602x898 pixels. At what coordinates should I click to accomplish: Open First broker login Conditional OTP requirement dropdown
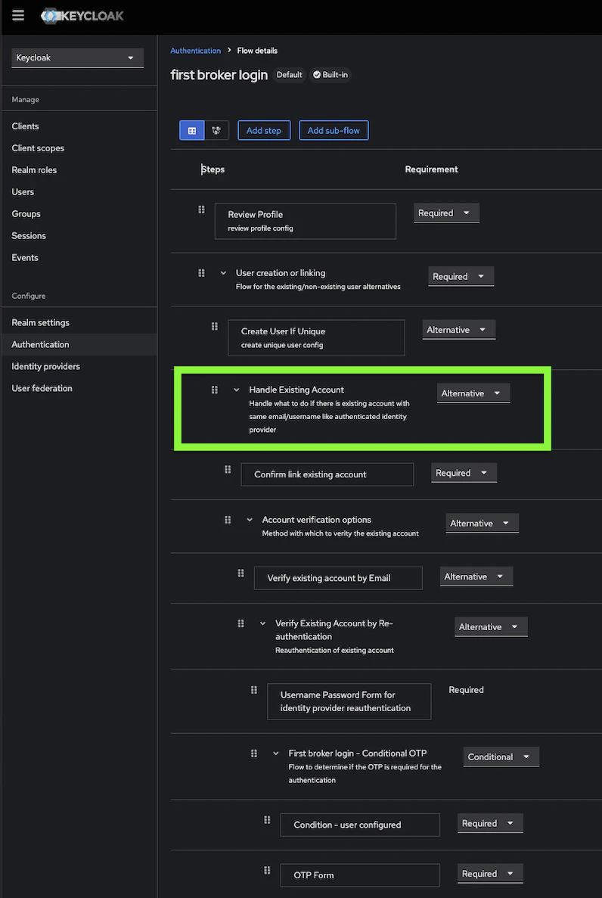[501, 757]
